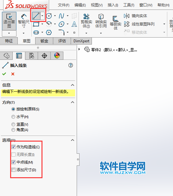The height and width of the screenshot is (196, 173).
Task: Switch to the 特征 Features tab
Action: pos(9,41)
